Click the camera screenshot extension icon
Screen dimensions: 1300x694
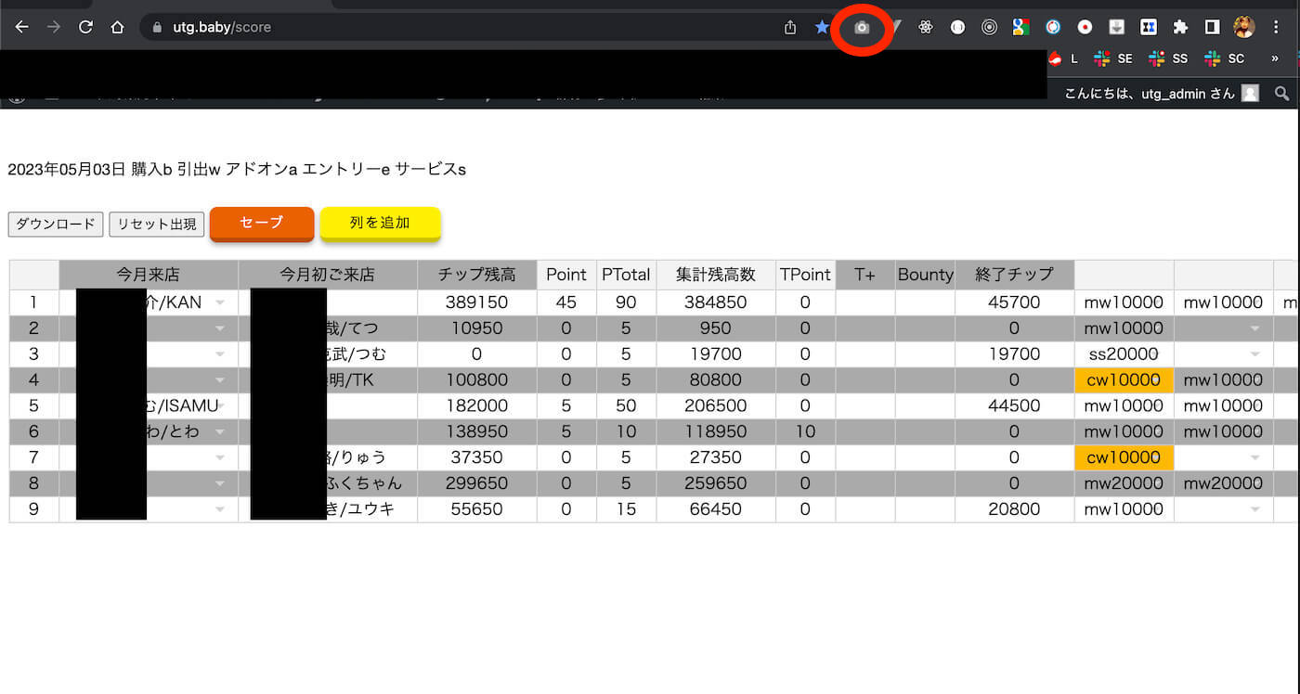(862, 28)
